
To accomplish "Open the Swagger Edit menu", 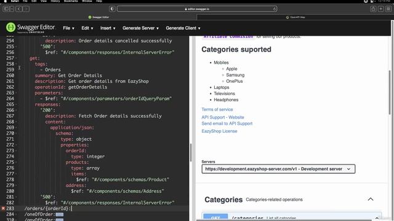I will coord(87,28).
